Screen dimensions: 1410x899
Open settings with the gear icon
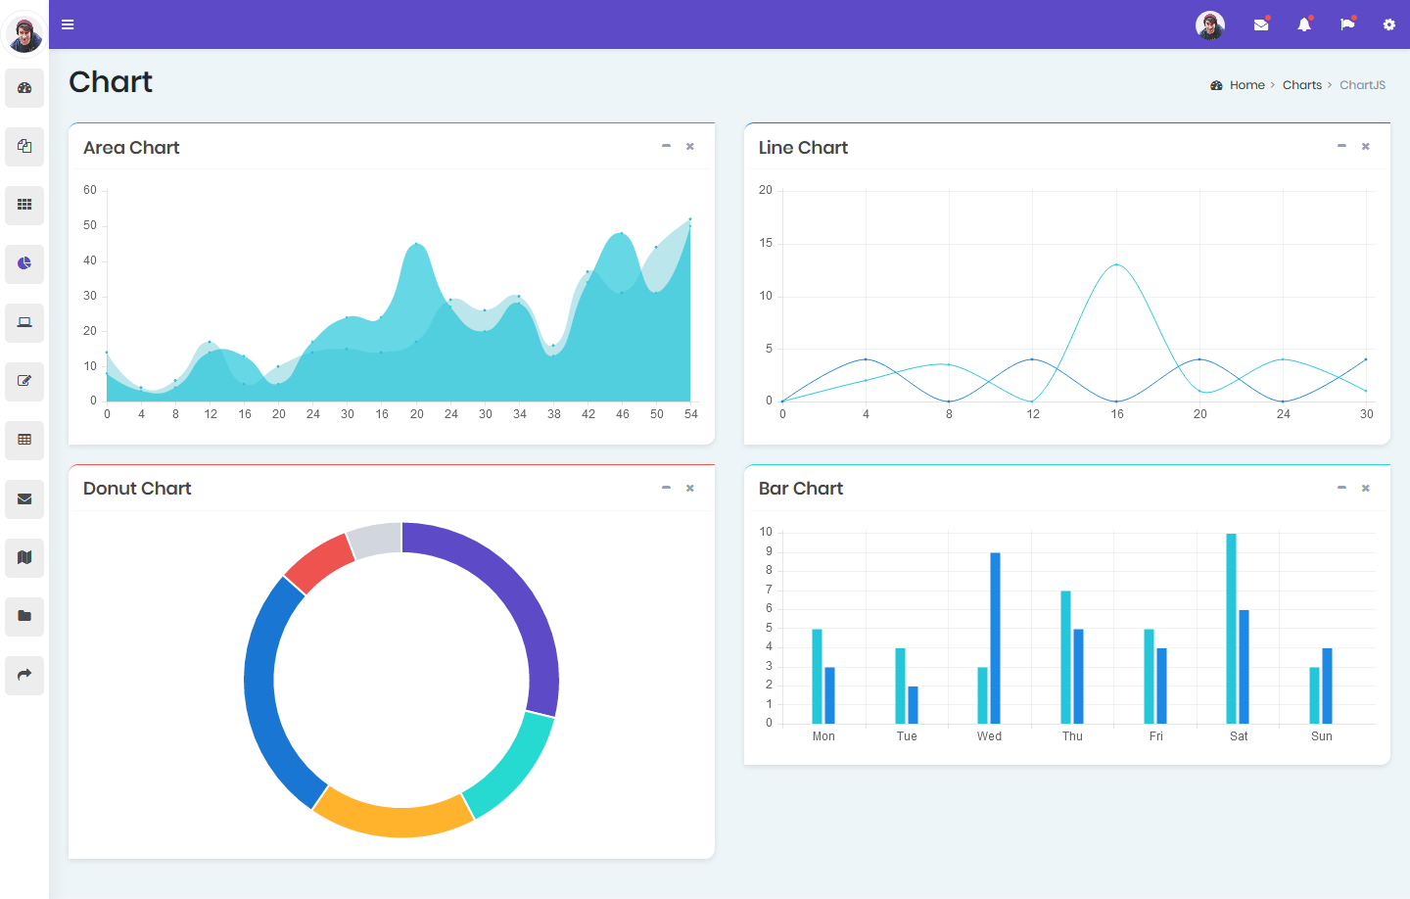1389,24
